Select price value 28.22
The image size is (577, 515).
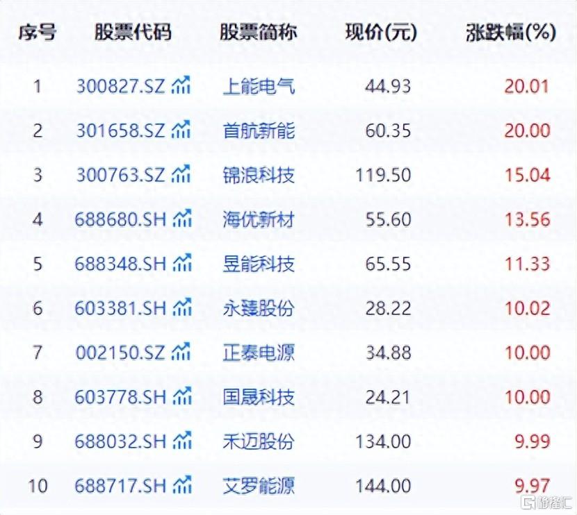pyautogui.click(x=388, y=309)
